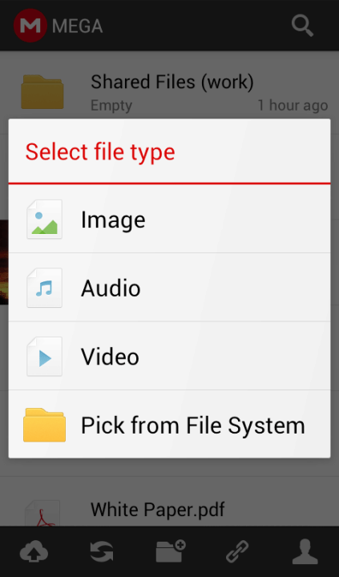Click the yellow File System folder icon
This screenshot has width=339, height=577.
point(44,425)
